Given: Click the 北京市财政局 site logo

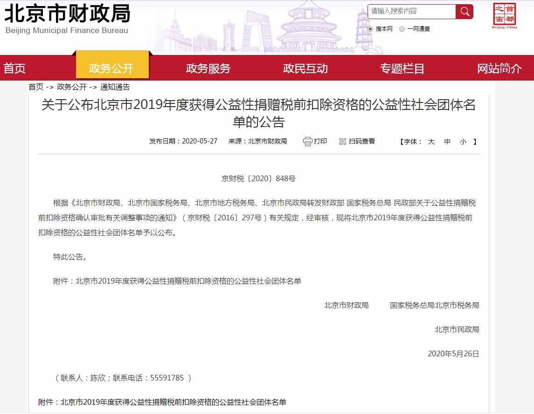Looking at the screenshot, I should (x=67, y=19).
